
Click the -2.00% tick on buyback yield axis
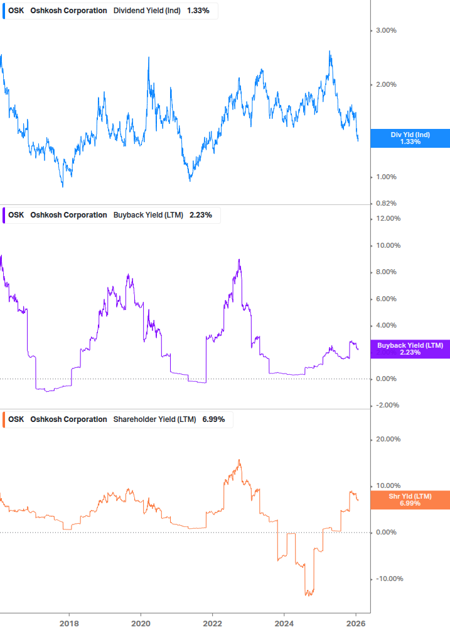[387, 406]
